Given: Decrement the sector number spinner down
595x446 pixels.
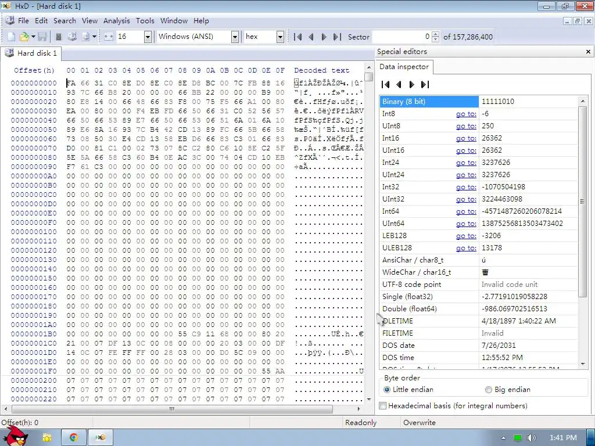Looking at the screenshot, I should tap(436, 39).
